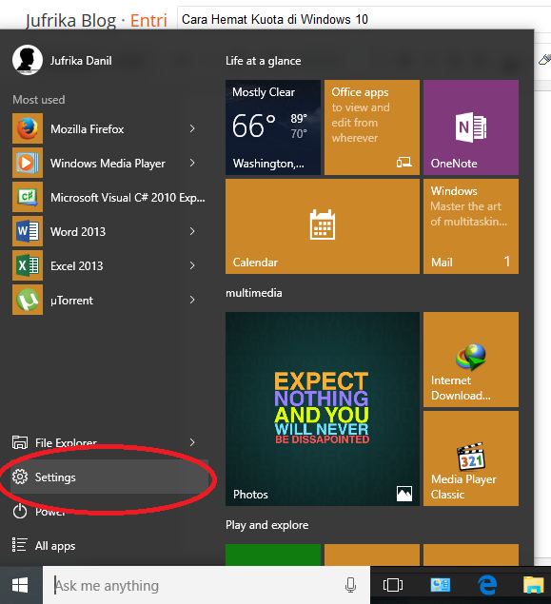Expand Mozilla Firefox jump list arrow
Screen dimensions: 551x604
192,128
